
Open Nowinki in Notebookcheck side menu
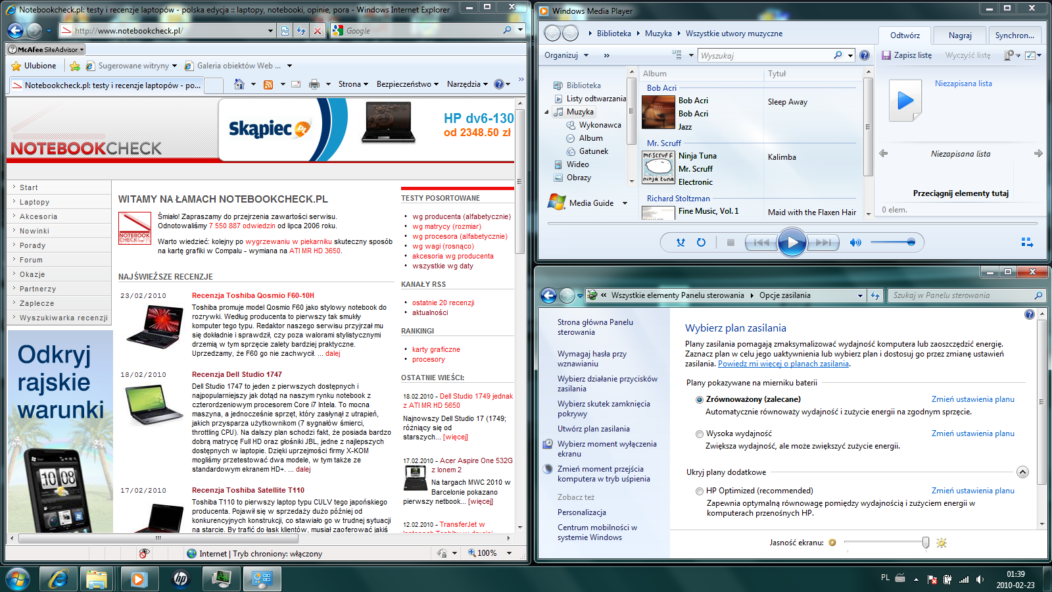[x=34, y=231]
